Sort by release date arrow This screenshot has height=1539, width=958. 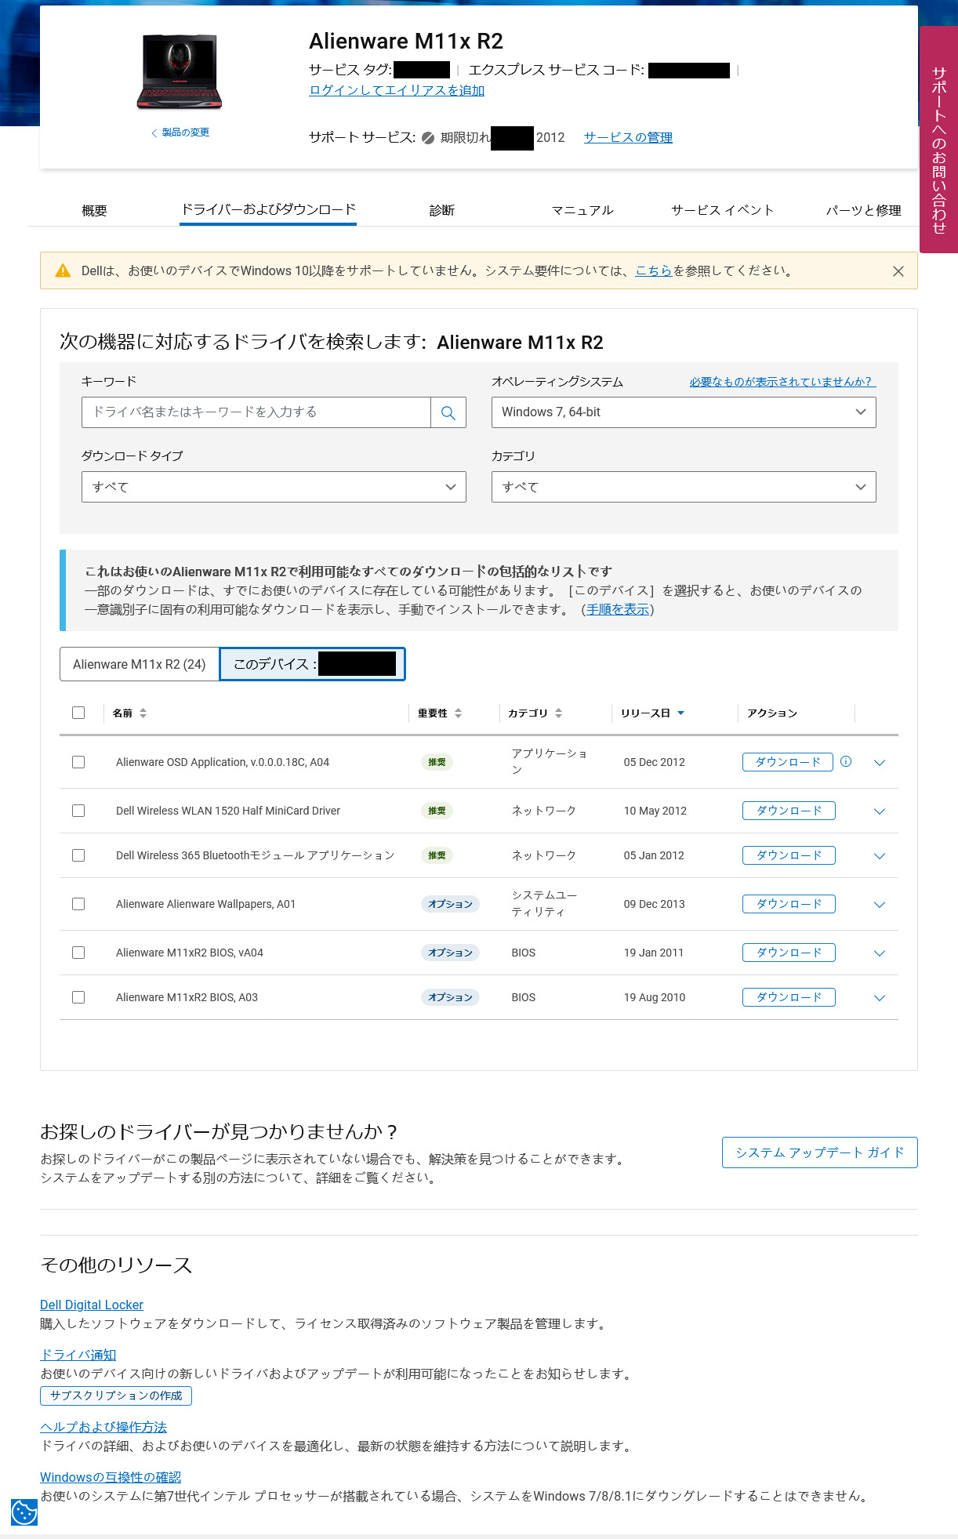pos(680,713)
